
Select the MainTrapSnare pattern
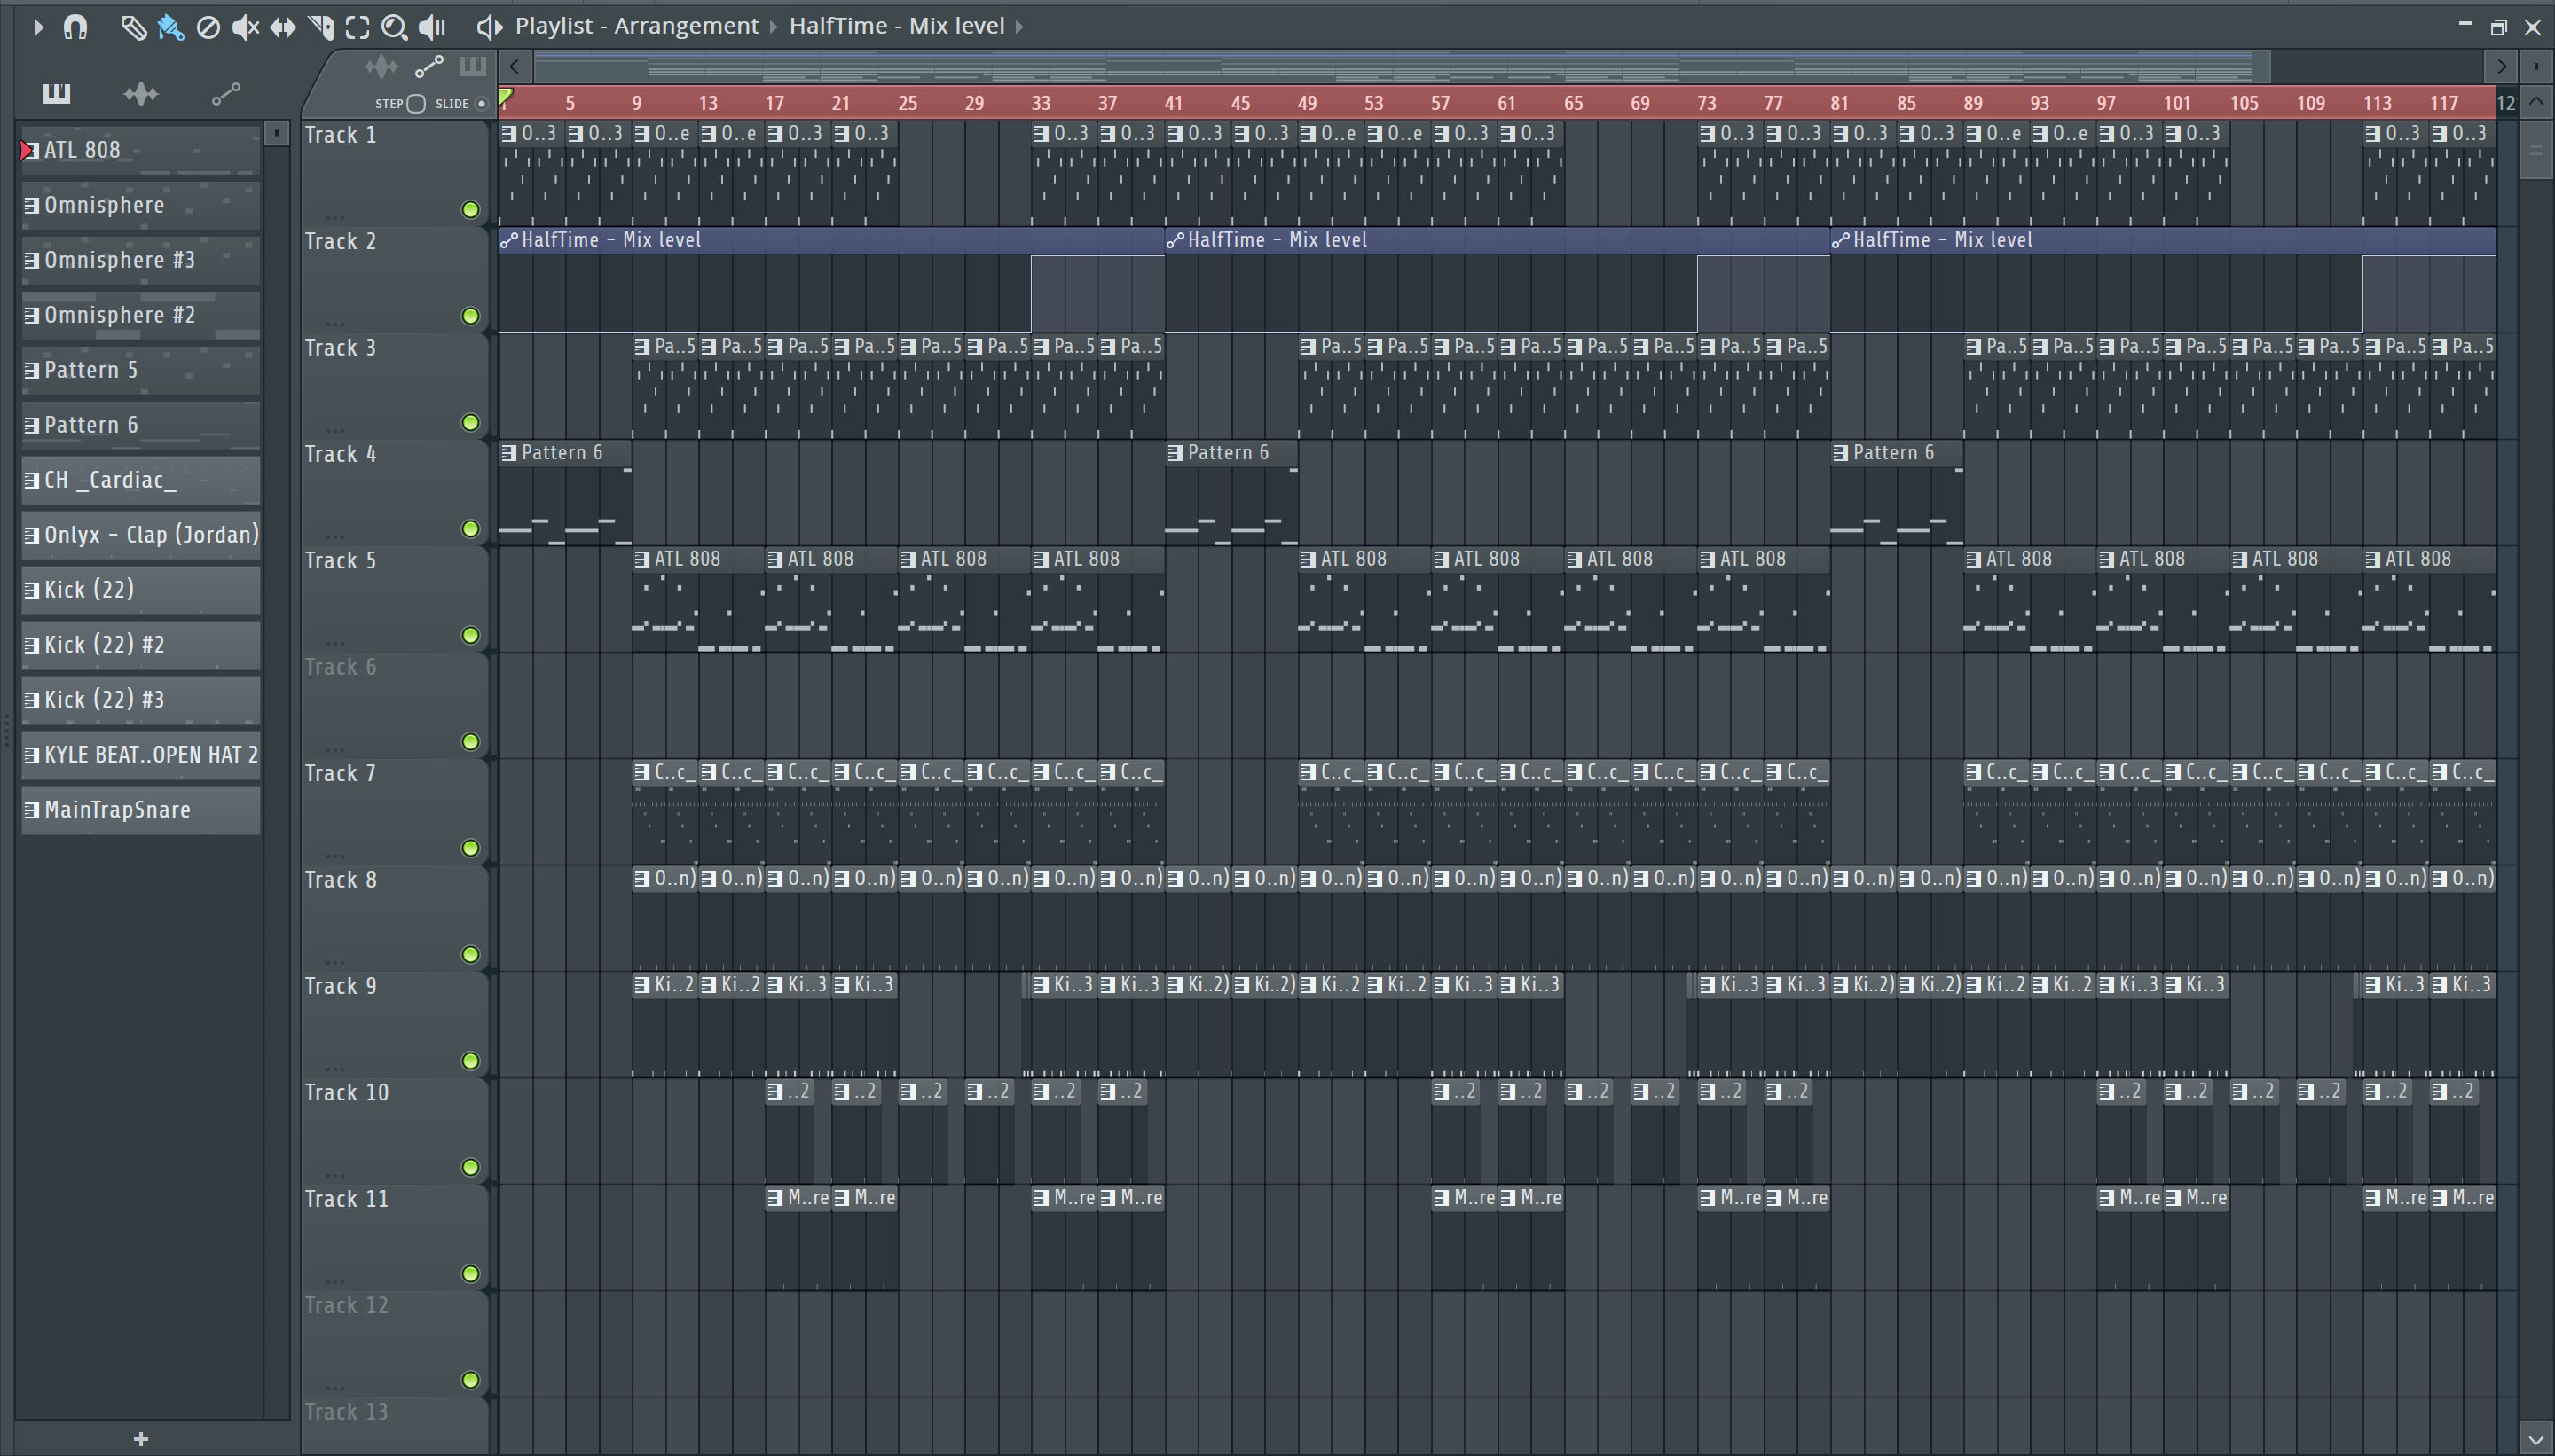coord(141,810)
